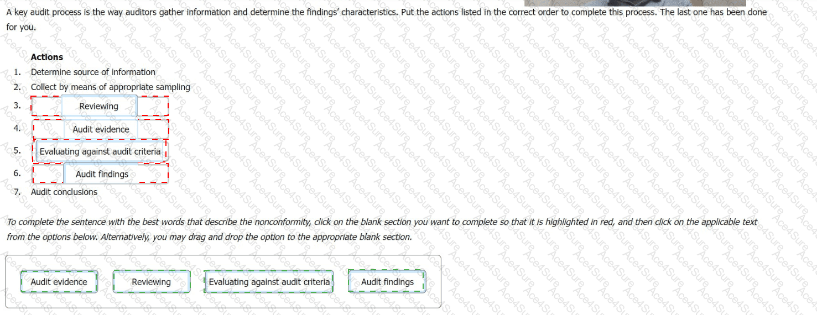Click the Determine source of information step
817x315 pixels.
click(93, 72)
